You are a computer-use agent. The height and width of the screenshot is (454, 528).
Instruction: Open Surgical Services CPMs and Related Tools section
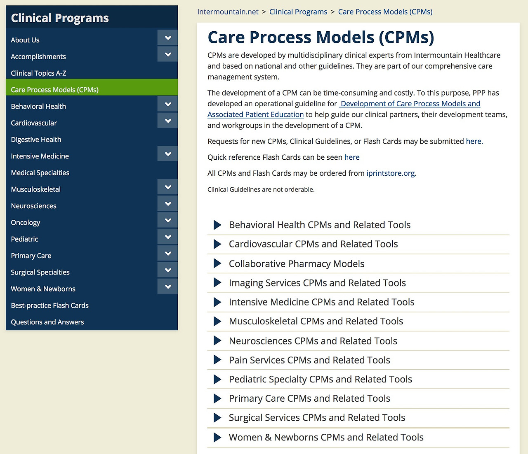(x=317, y=418)
